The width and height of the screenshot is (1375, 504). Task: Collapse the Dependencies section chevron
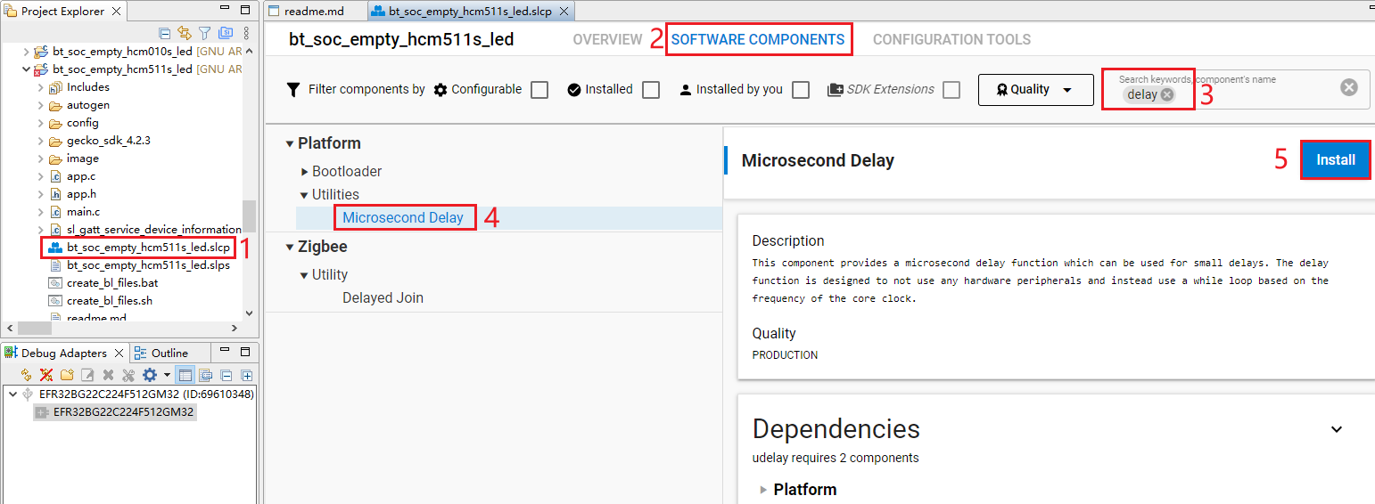point(1337,429)
